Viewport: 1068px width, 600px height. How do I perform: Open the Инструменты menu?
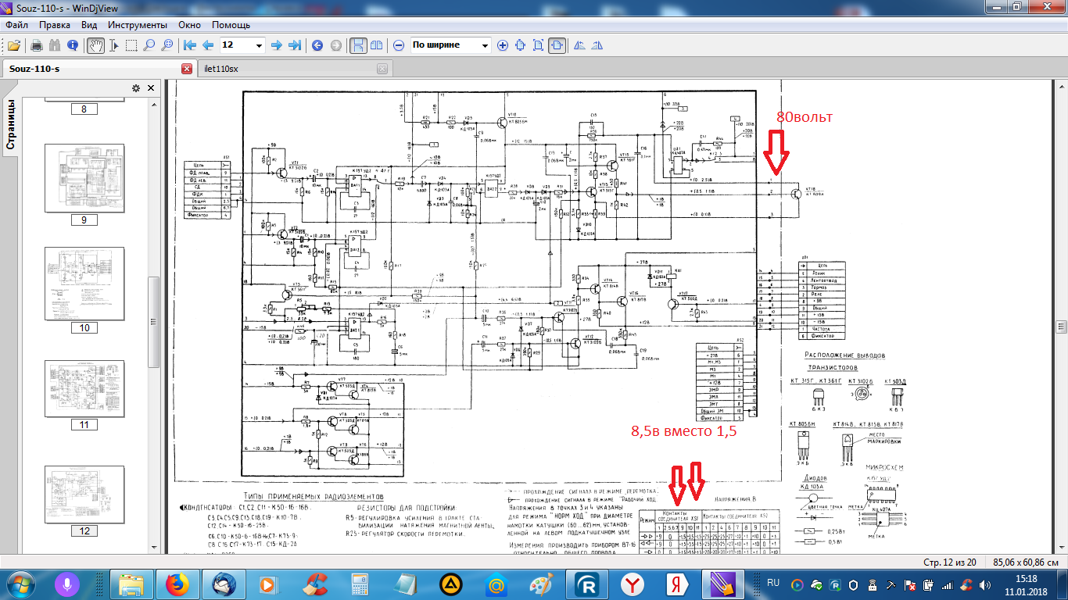coord(137,25)
